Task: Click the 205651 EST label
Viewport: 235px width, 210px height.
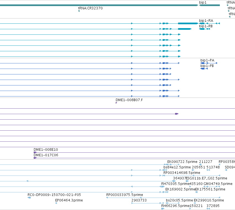Action: 199,167
